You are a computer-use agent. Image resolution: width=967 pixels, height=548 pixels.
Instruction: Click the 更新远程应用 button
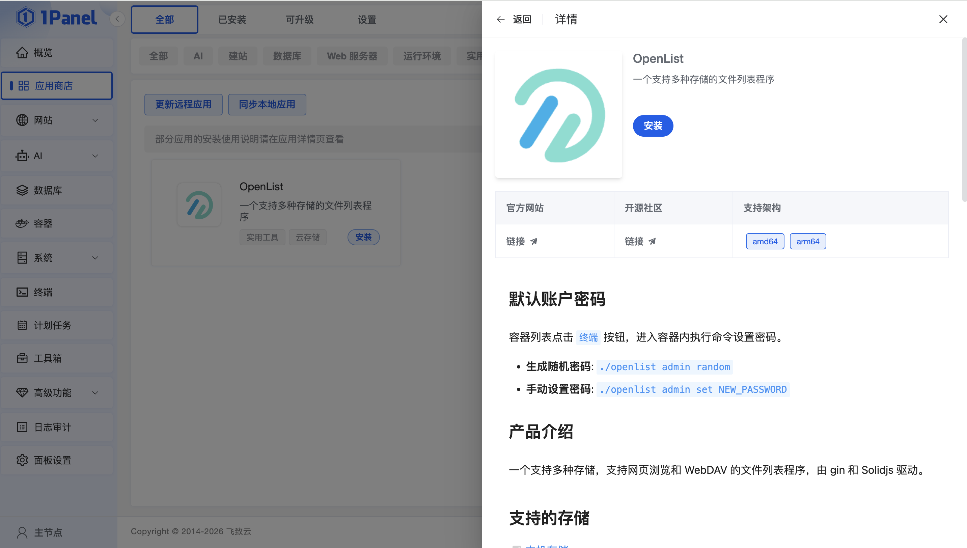pyautogui.click(x=183, y=104)
